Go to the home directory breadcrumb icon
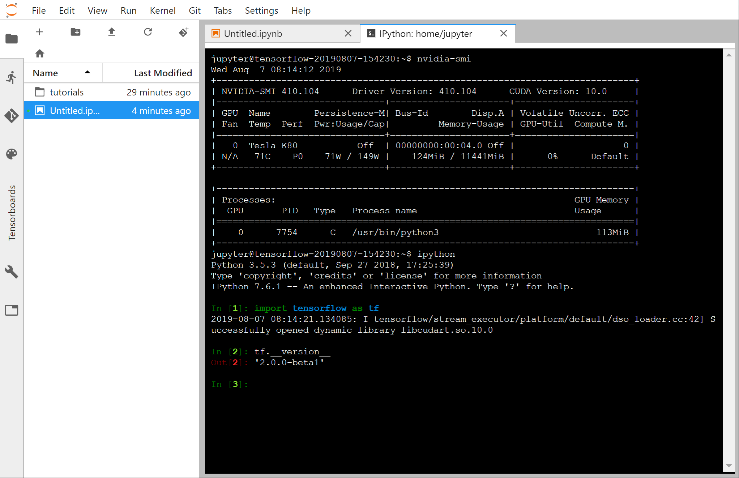Screen dimensions: 739x478 coord(40,54)
